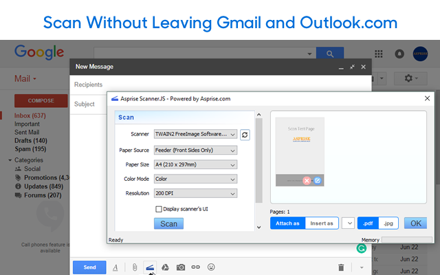Open Forums (207) category
The height and width of the screenshot is (275, 440).
43,195
